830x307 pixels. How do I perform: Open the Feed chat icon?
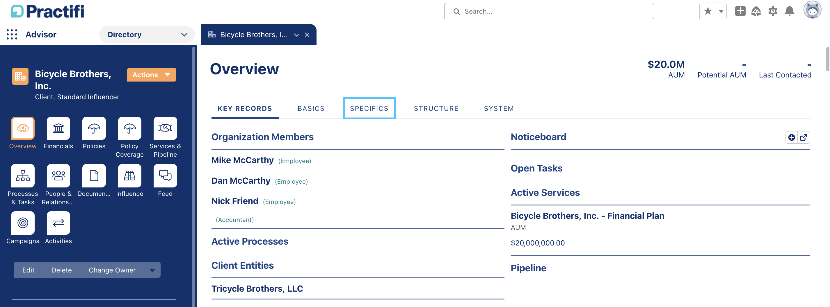(x=165, y=176)
